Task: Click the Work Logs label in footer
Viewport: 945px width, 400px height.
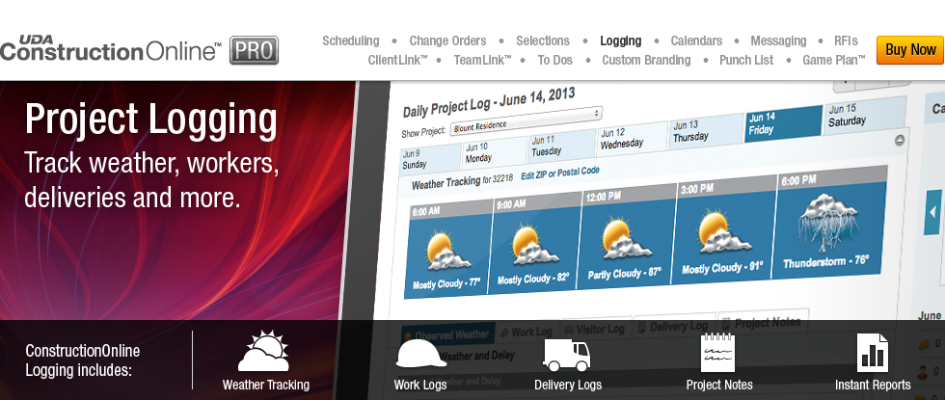Action: 420,385
